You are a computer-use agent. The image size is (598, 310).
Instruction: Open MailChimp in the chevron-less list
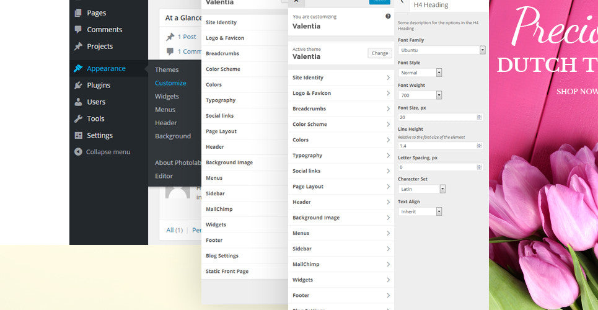click(x=244, y=209)
